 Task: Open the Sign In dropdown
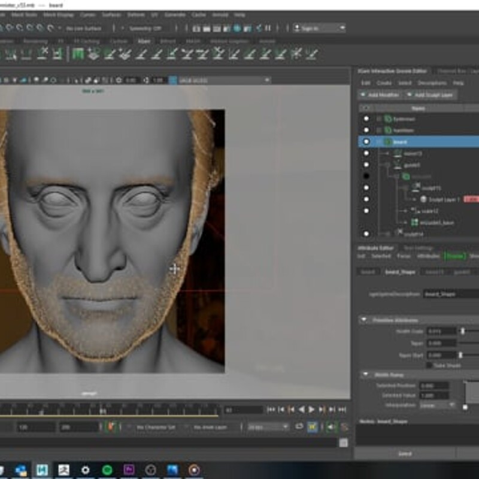click(319, 28)
